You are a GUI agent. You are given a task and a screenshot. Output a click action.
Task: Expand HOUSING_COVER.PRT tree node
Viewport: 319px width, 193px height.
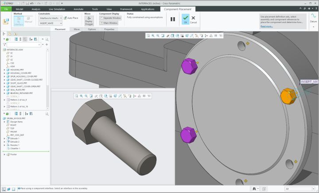pyautogui.click(x=4, y=73)
